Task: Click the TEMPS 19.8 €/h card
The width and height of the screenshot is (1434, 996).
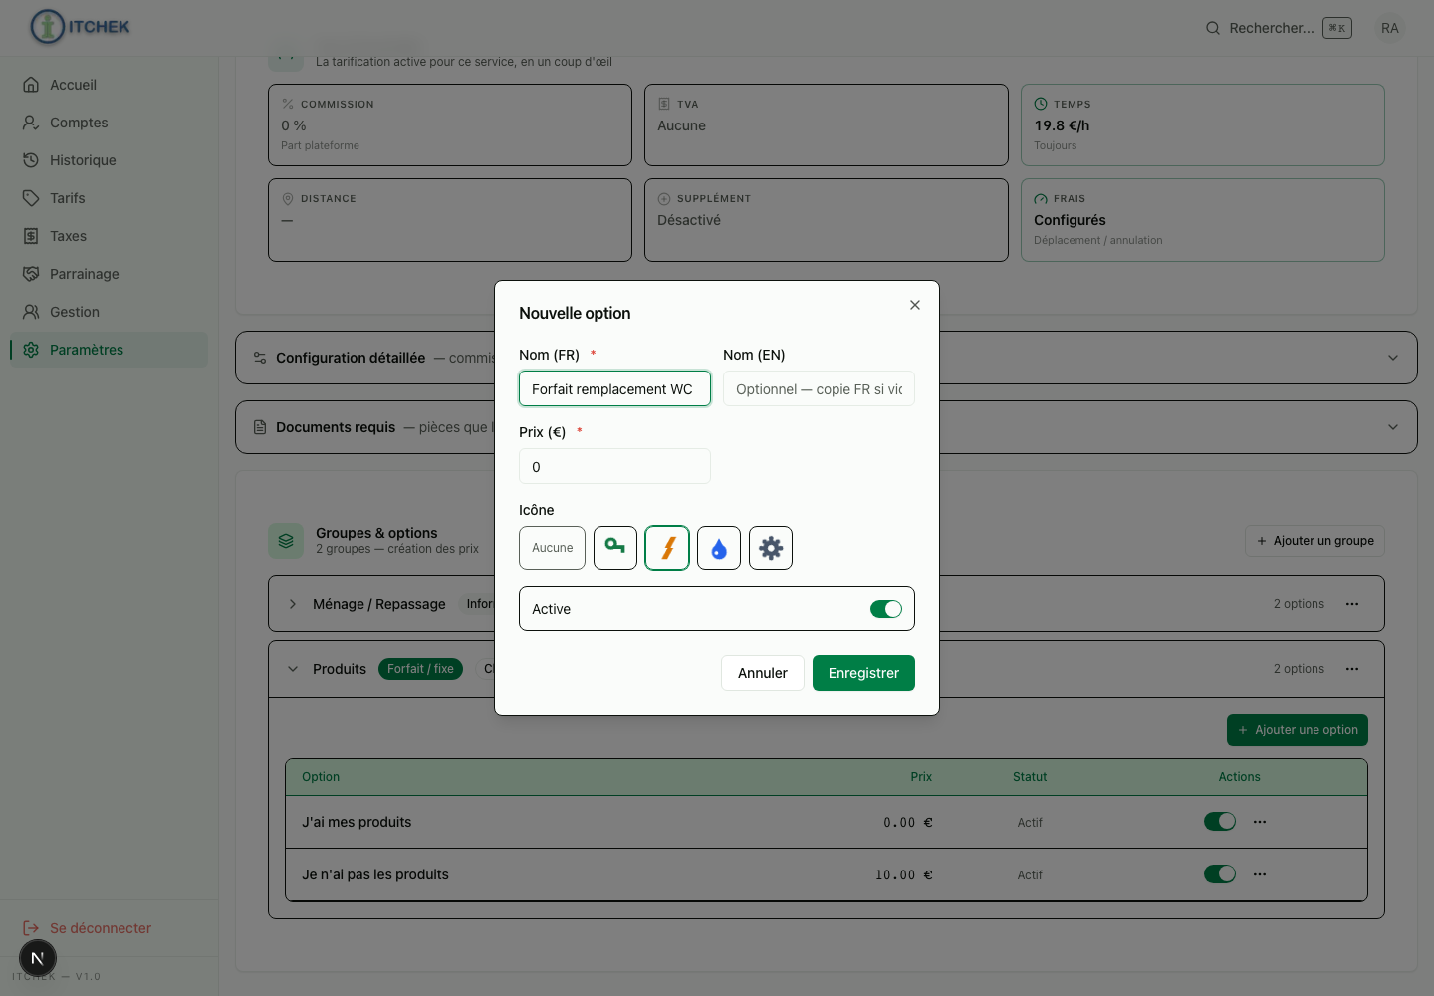Action: (x=1203, y=124)
